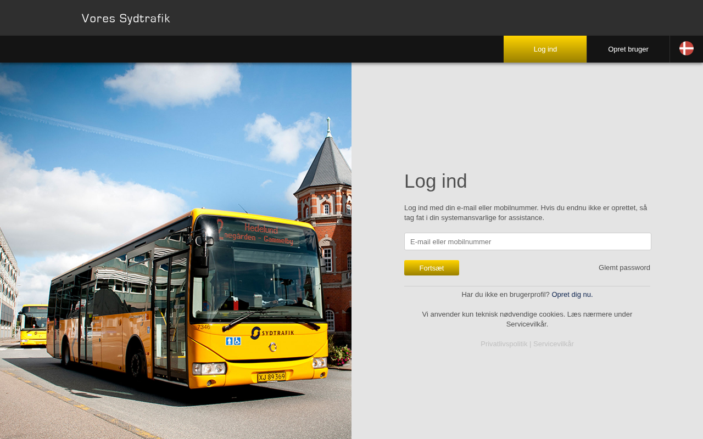Focus the E-mail eller mobilnummer field
This screenshot has height=439, width=703.
tap(528, 241)
